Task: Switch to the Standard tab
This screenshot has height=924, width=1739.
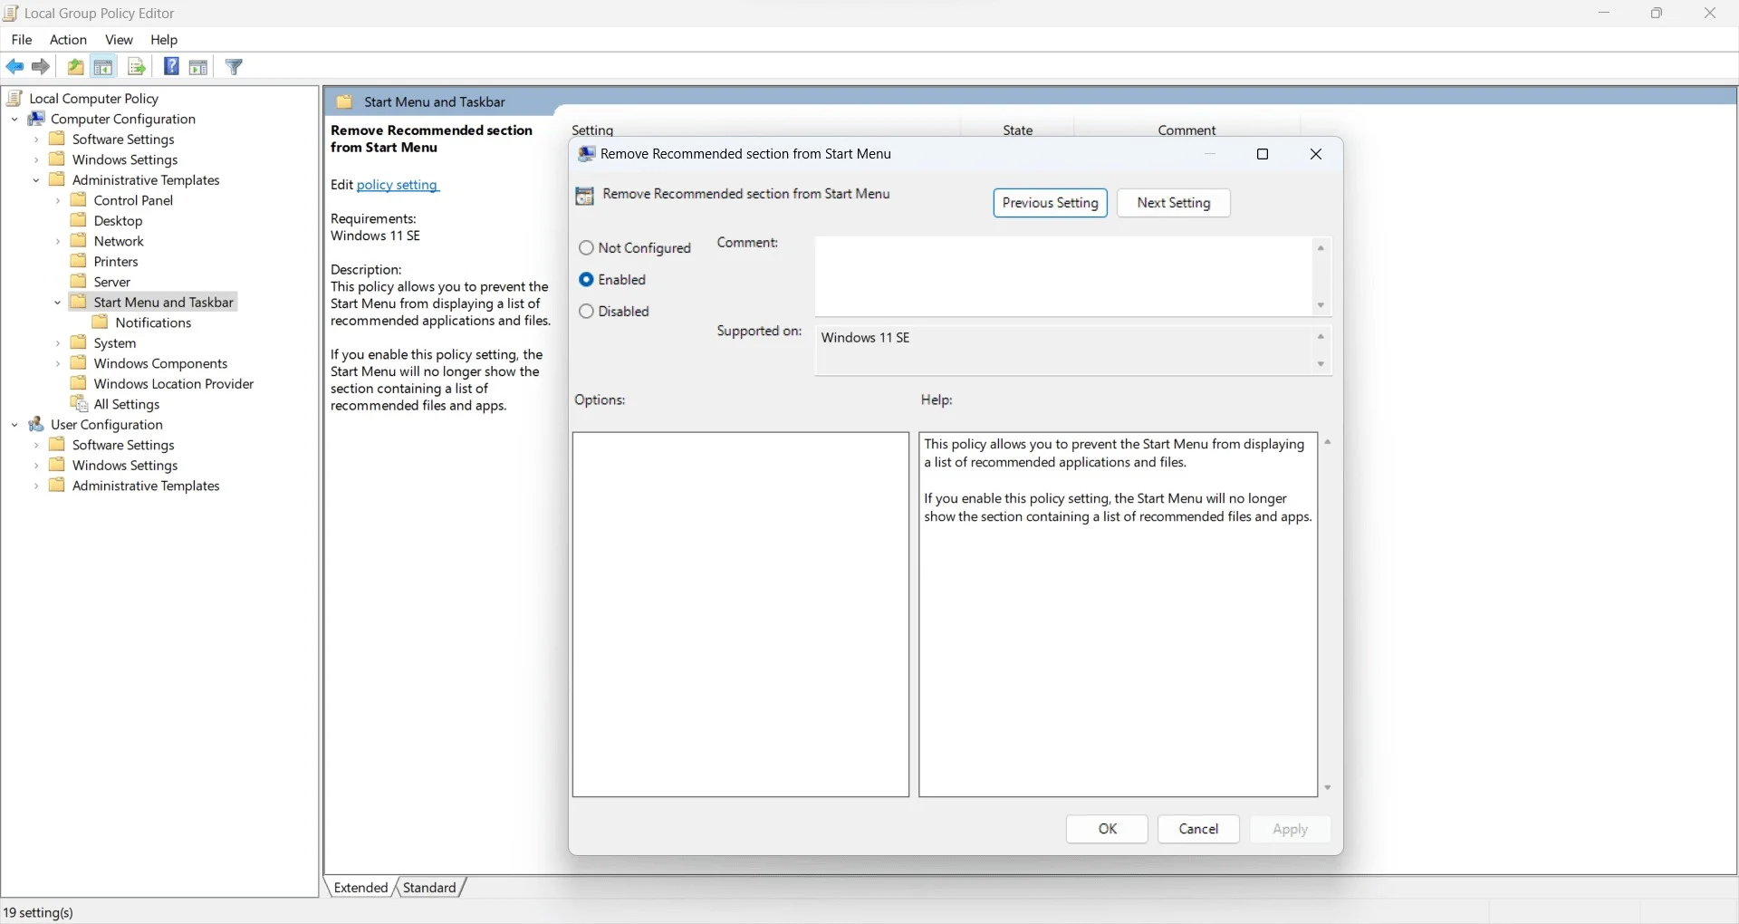Action: (x=429, y=888)
